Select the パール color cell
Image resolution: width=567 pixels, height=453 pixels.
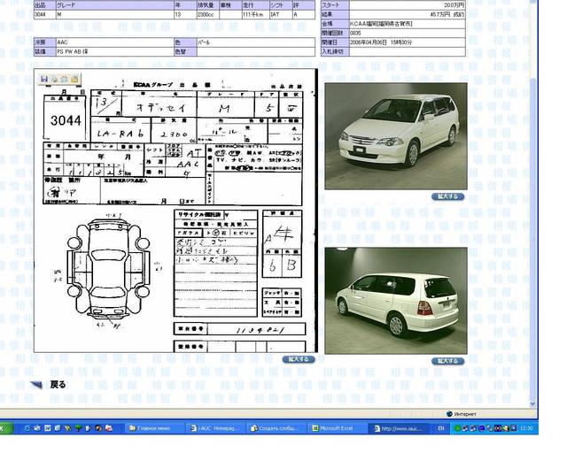click(256, 42)
